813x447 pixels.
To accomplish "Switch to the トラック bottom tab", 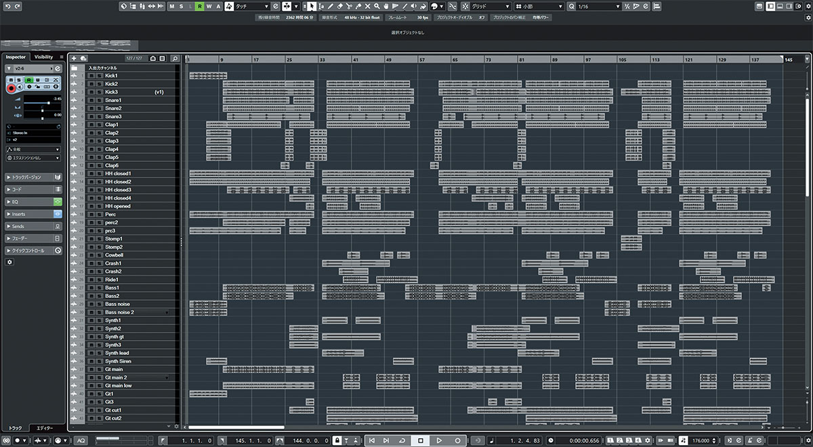I will 15,428.
